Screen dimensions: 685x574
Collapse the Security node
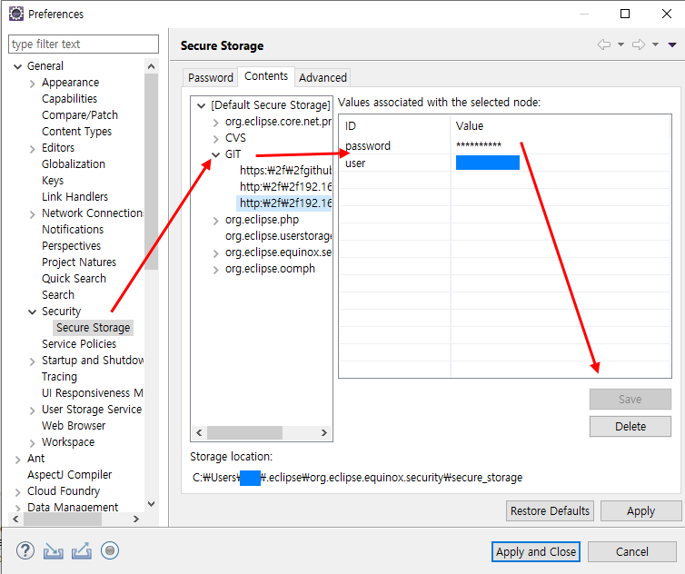(33, 312)
